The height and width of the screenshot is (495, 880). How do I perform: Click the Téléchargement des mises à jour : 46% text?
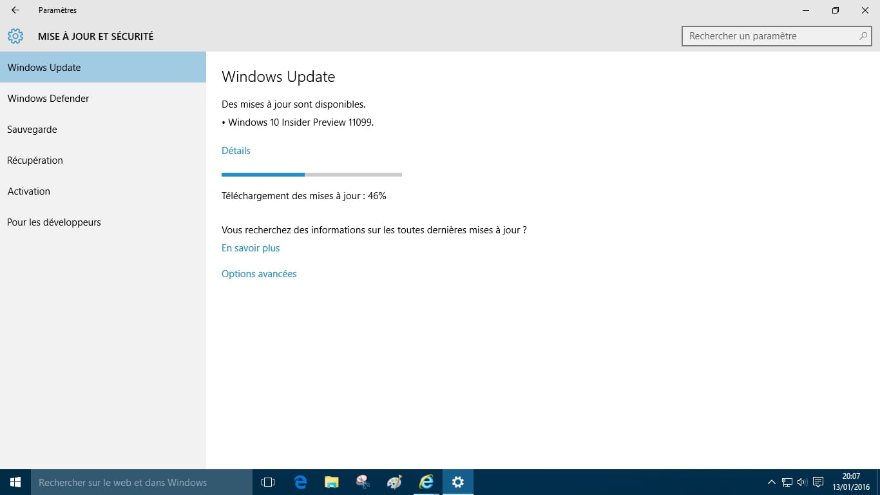click(304, 196)
